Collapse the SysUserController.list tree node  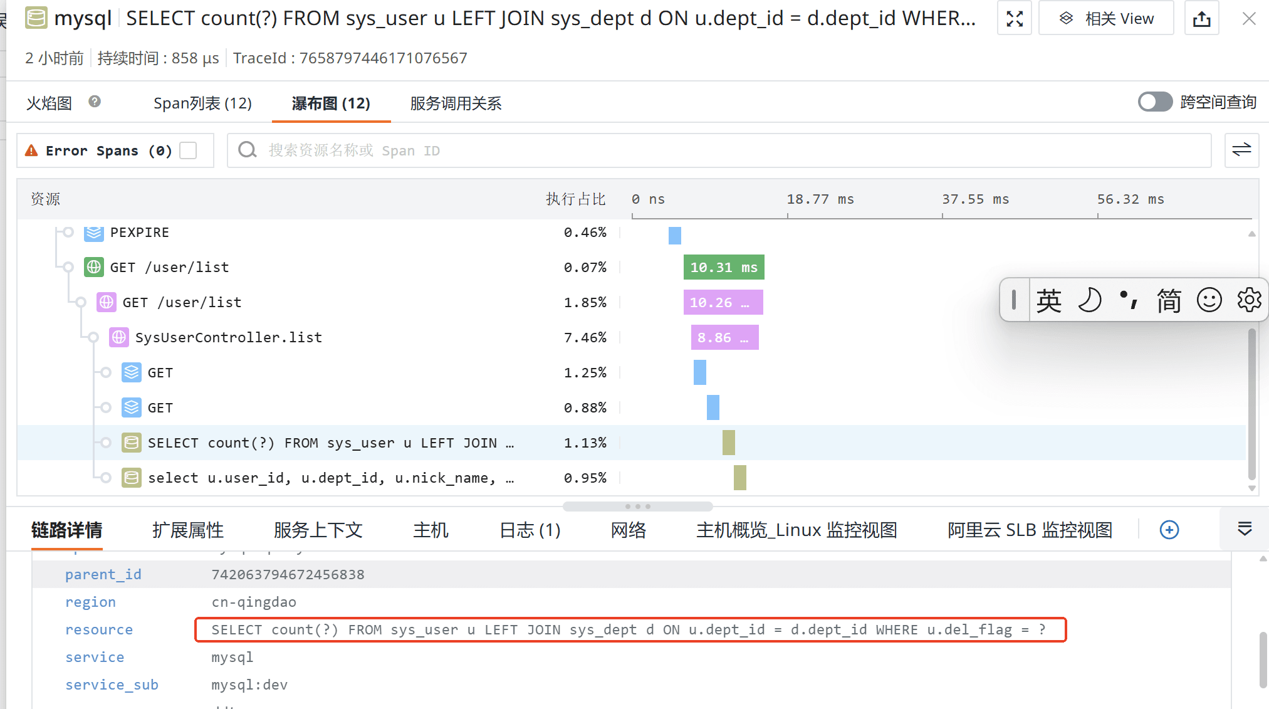pyautogui.click(x=93, y=337)
